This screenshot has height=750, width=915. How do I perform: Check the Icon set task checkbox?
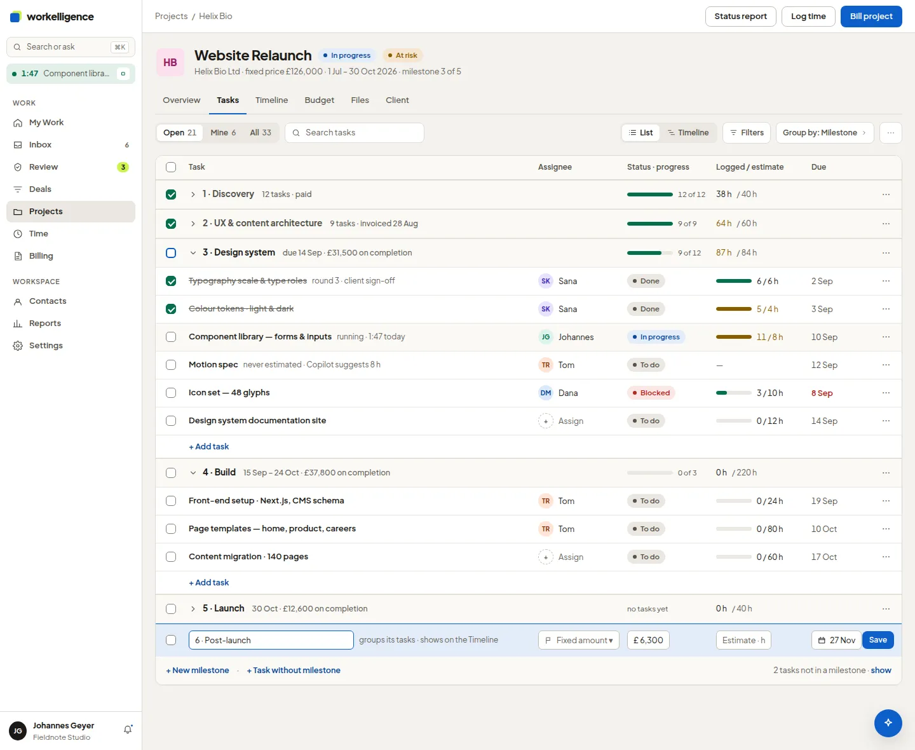tap(171, 393)
